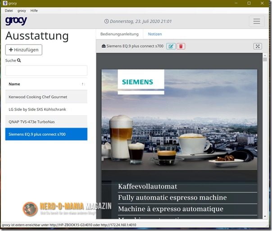This screenshot has height=231, width=272.
Task: Maximize the grocy window
Action: tap(249, 3)
